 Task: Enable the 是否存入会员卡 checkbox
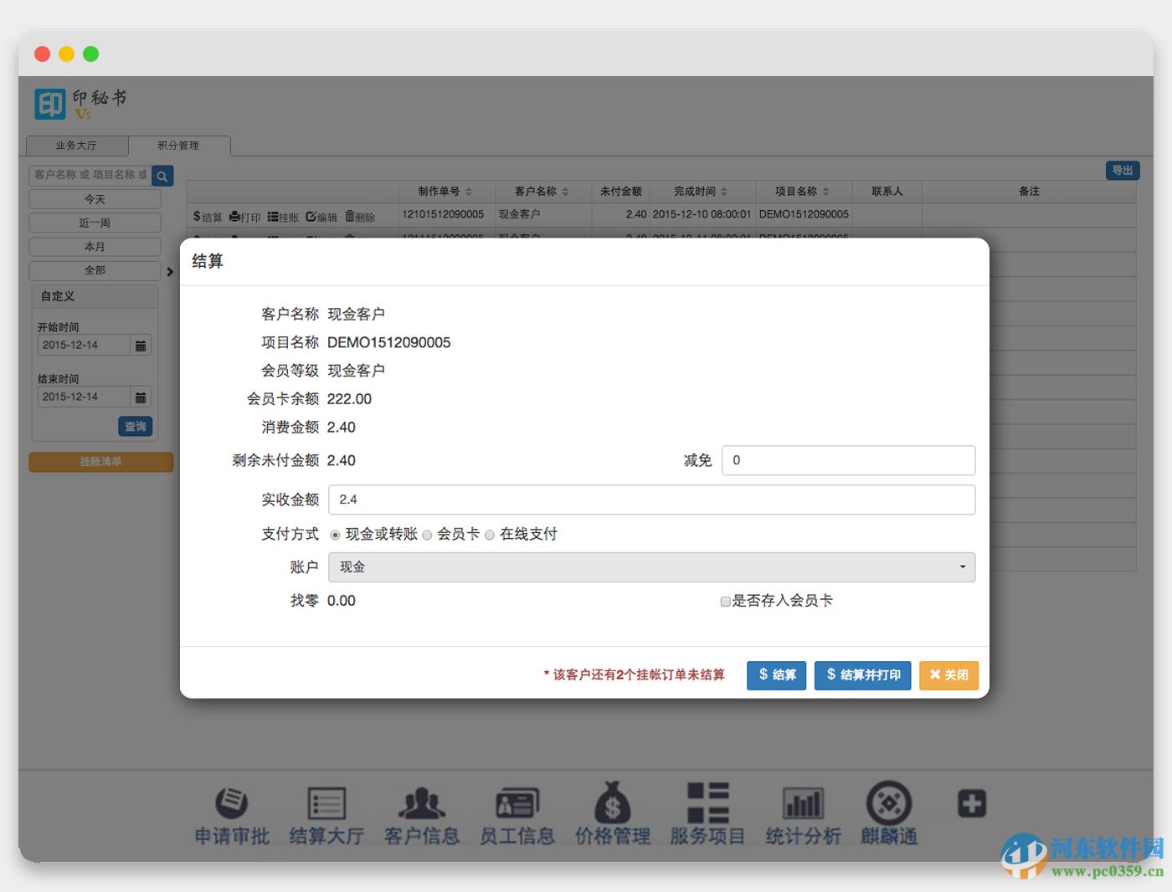click(725, 602)
